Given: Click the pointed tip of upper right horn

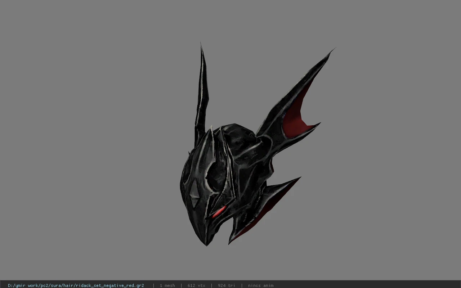Looking at the screenshot, I should [x=331, y=52].
